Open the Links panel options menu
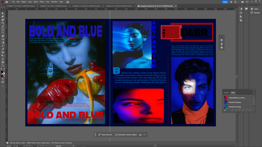 tap(254, 93)
